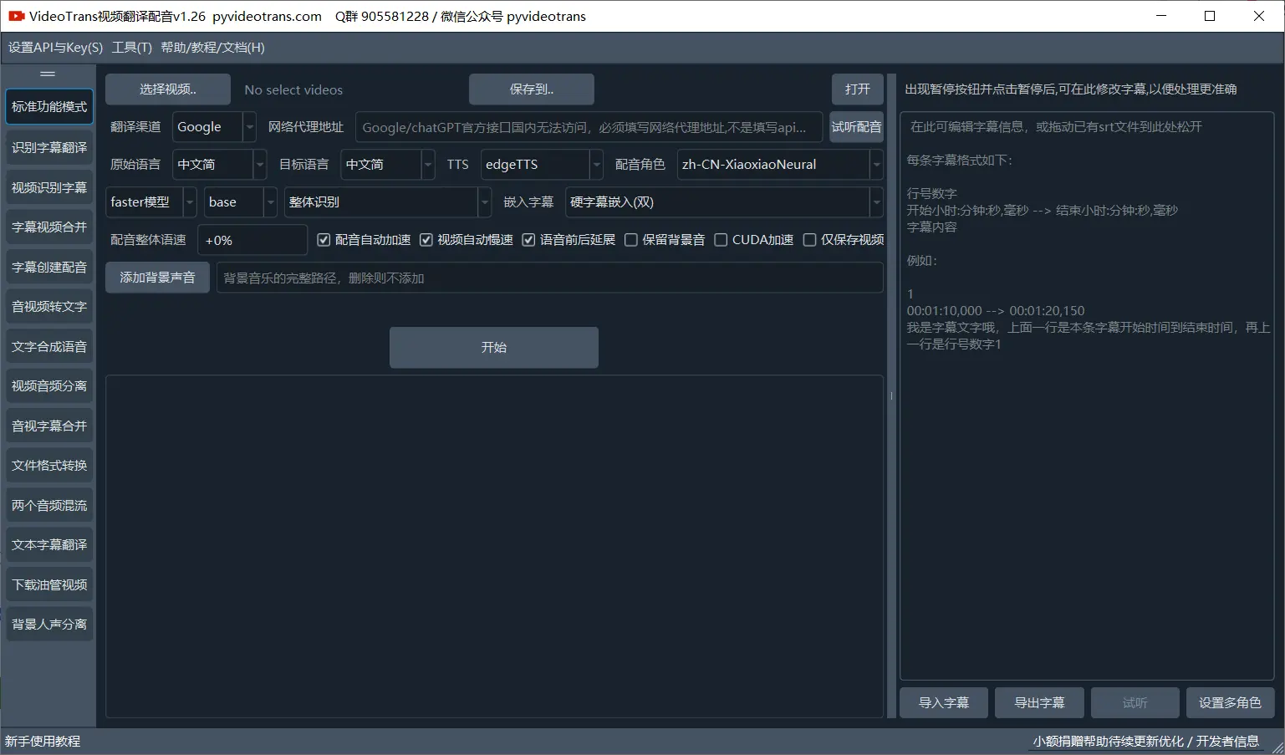The height and width of the screenshot is (755, 1285).
Task: Click 网络代理地址 input field
Action: click(589, 127)
